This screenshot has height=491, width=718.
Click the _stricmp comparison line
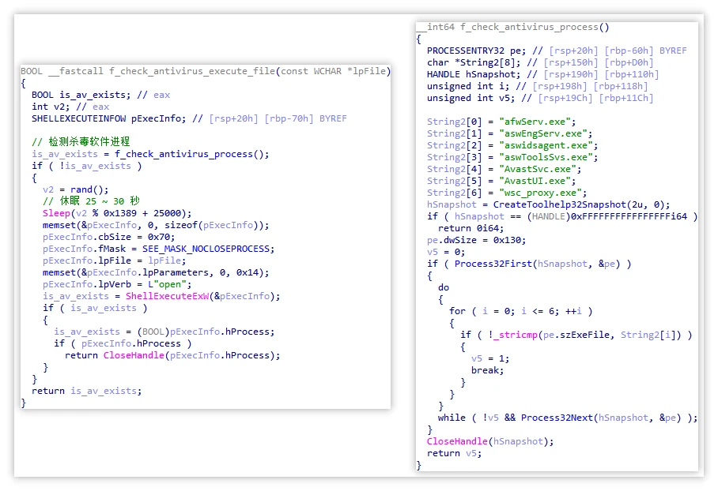coord(576,335)
